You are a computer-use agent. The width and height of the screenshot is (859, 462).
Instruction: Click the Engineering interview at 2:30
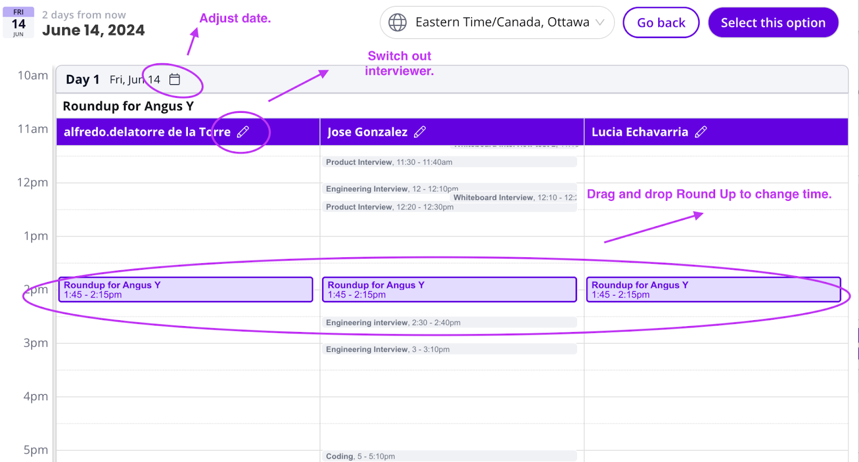tap(449, 322)
